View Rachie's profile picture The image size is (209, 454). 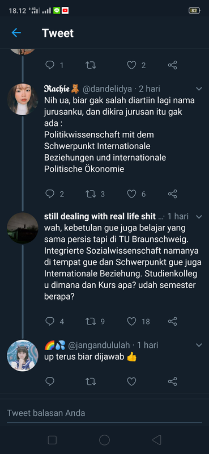(x=23, y=99)
